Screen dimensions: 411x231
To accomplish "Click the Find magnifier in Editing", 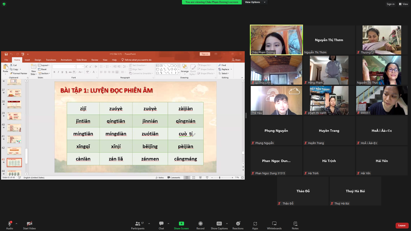I will (x=220, y=65).
